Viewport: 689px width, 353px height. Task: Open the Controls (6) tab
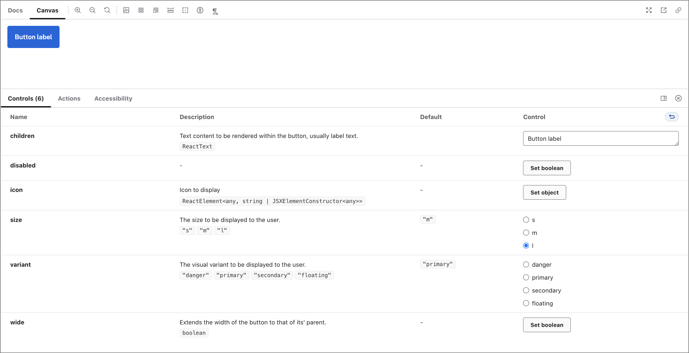[26, 98]
